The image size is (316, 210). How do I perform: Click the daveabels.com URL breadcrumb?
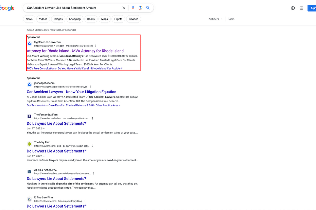(62, 173)
